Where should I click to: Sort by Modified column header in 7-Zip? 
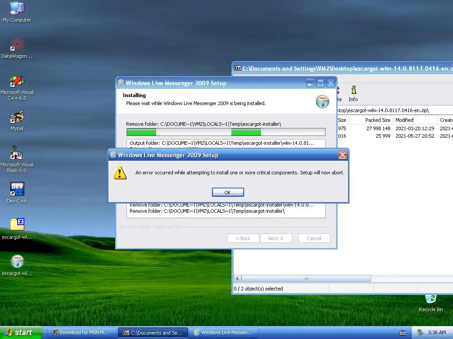(415, 120)
